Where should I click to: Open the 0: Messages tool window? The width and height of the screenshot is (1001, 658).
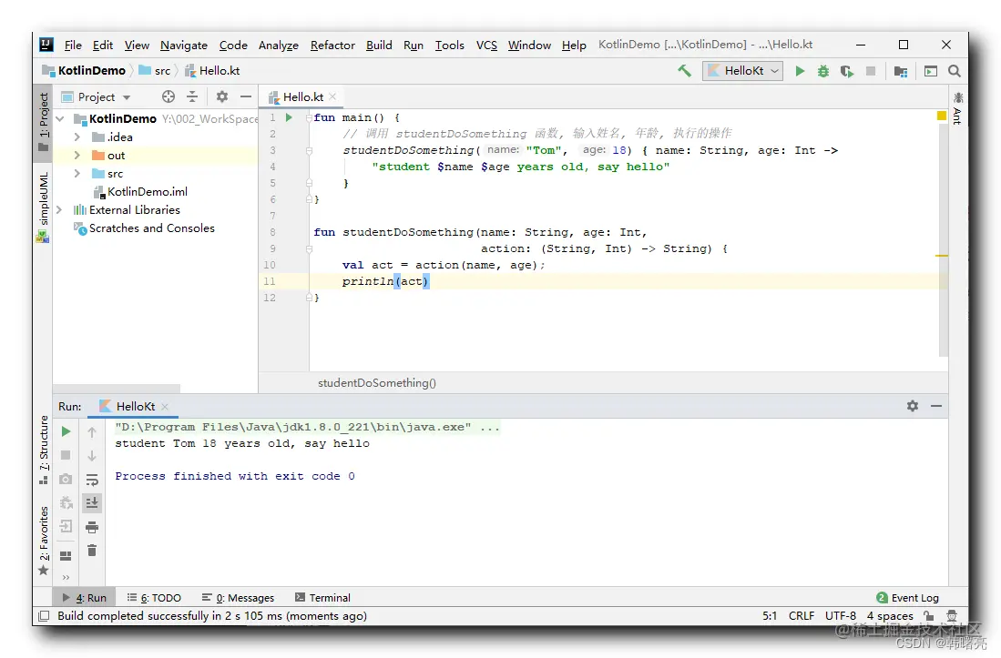[238, 597]
